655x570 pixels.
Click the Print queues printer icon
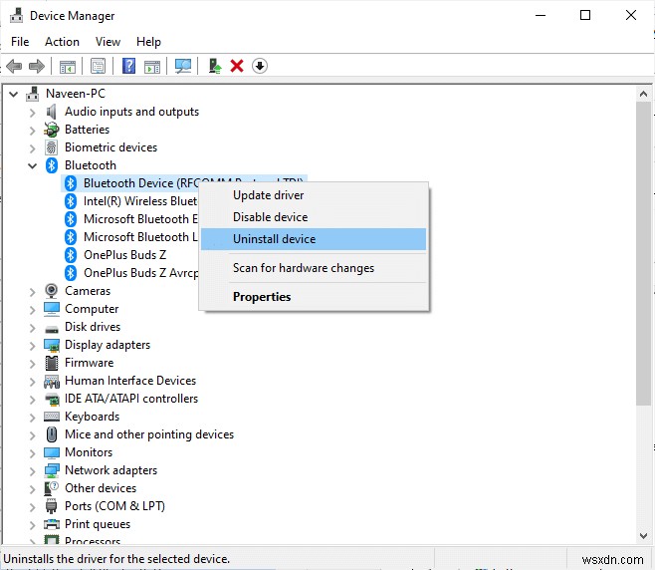(52, 524)
